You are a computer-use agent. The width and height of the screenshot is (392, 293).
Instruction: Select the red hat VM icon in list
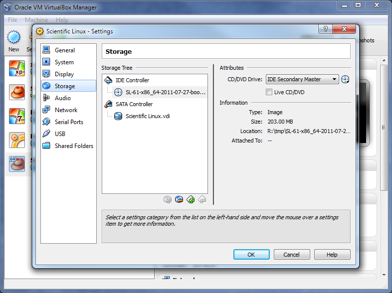point(17,92)
